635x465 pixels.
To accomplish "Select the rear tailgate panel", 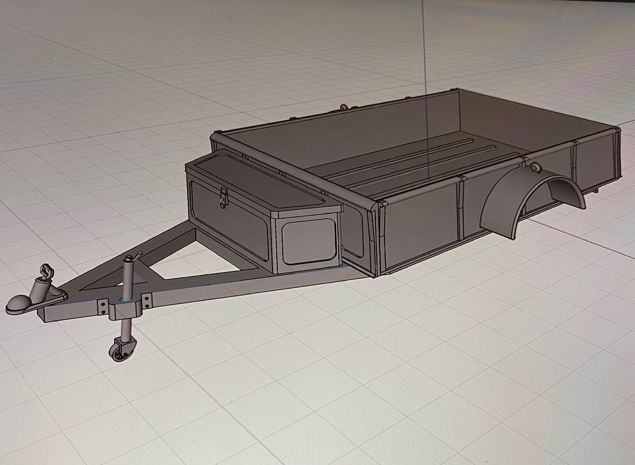I will pos(596,160).
